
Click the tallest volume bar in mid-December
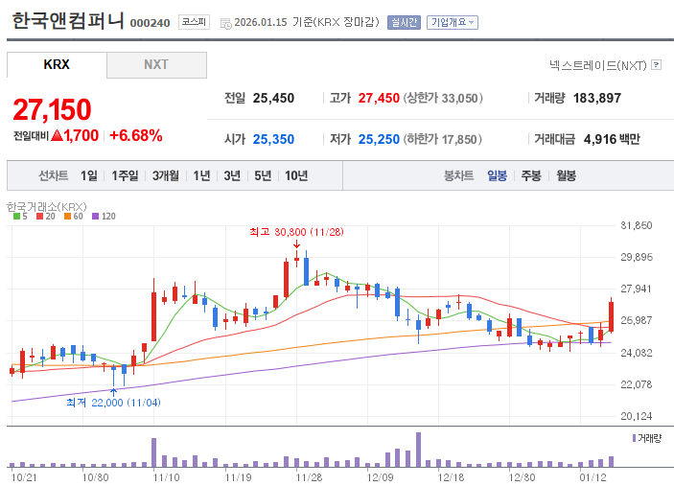click(418, 450)
